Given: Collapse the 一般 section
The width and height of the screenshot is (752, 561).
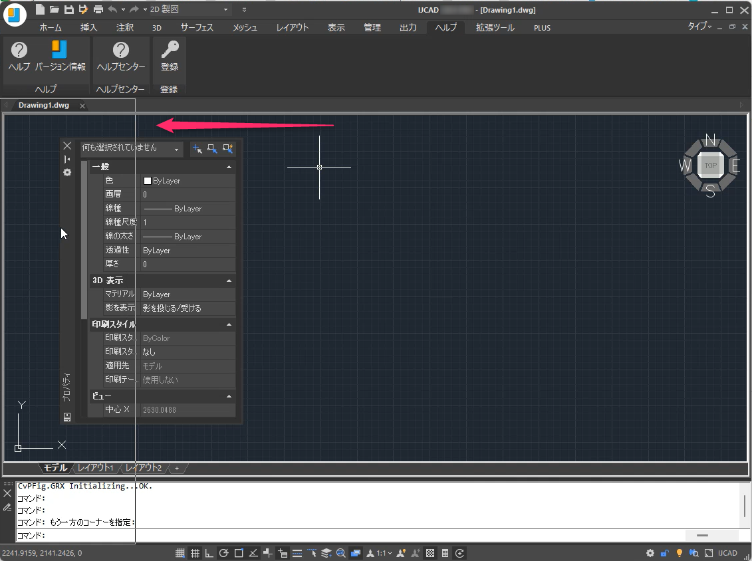Looking at the screenshot, I should [229, 167].
